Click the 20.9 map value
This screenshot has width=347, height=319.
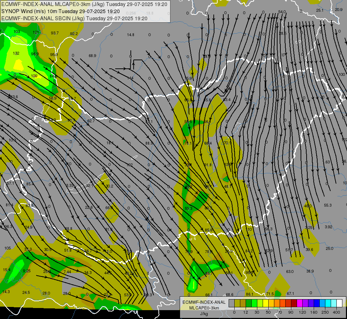(x=338, y=10)
